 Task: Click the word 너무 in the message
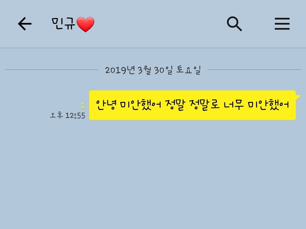233,105
